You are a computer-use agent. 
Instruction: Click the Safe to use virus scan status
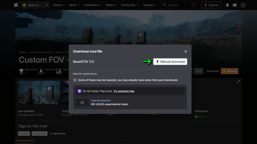point(202,117)
